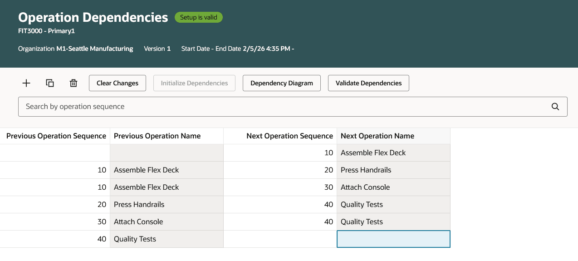578x261 pixels.
Task: Click the duplicate row icon
Action: click(50, 83)
